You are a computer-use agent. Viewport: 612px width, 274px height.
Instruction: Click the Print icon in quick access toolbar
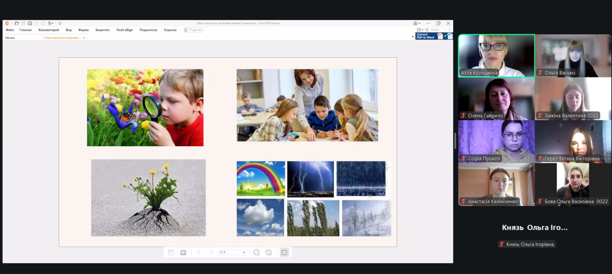(30, 23)
